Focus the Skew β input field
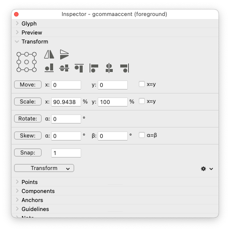Viewport: 230px width, 231px height. [113, 136]
